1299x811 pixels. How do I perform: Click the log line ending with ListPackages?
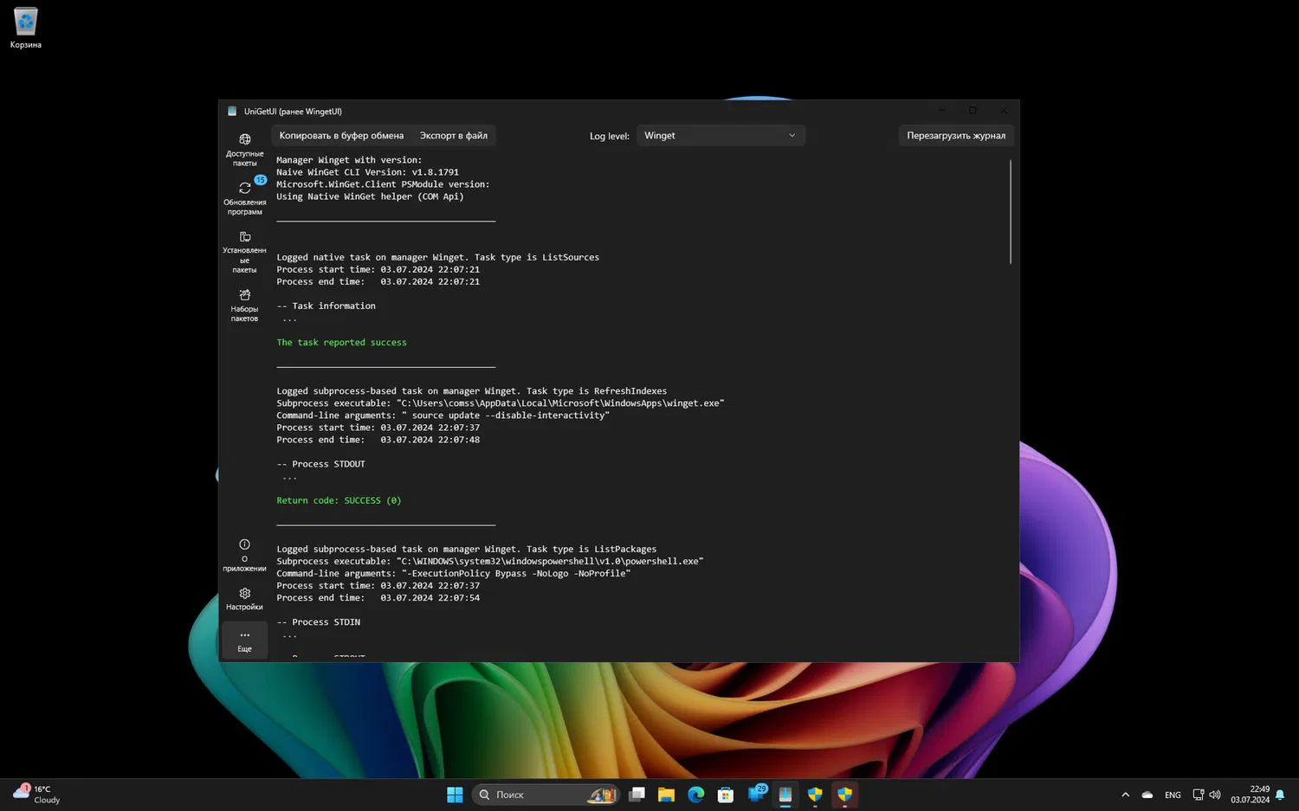466,549
